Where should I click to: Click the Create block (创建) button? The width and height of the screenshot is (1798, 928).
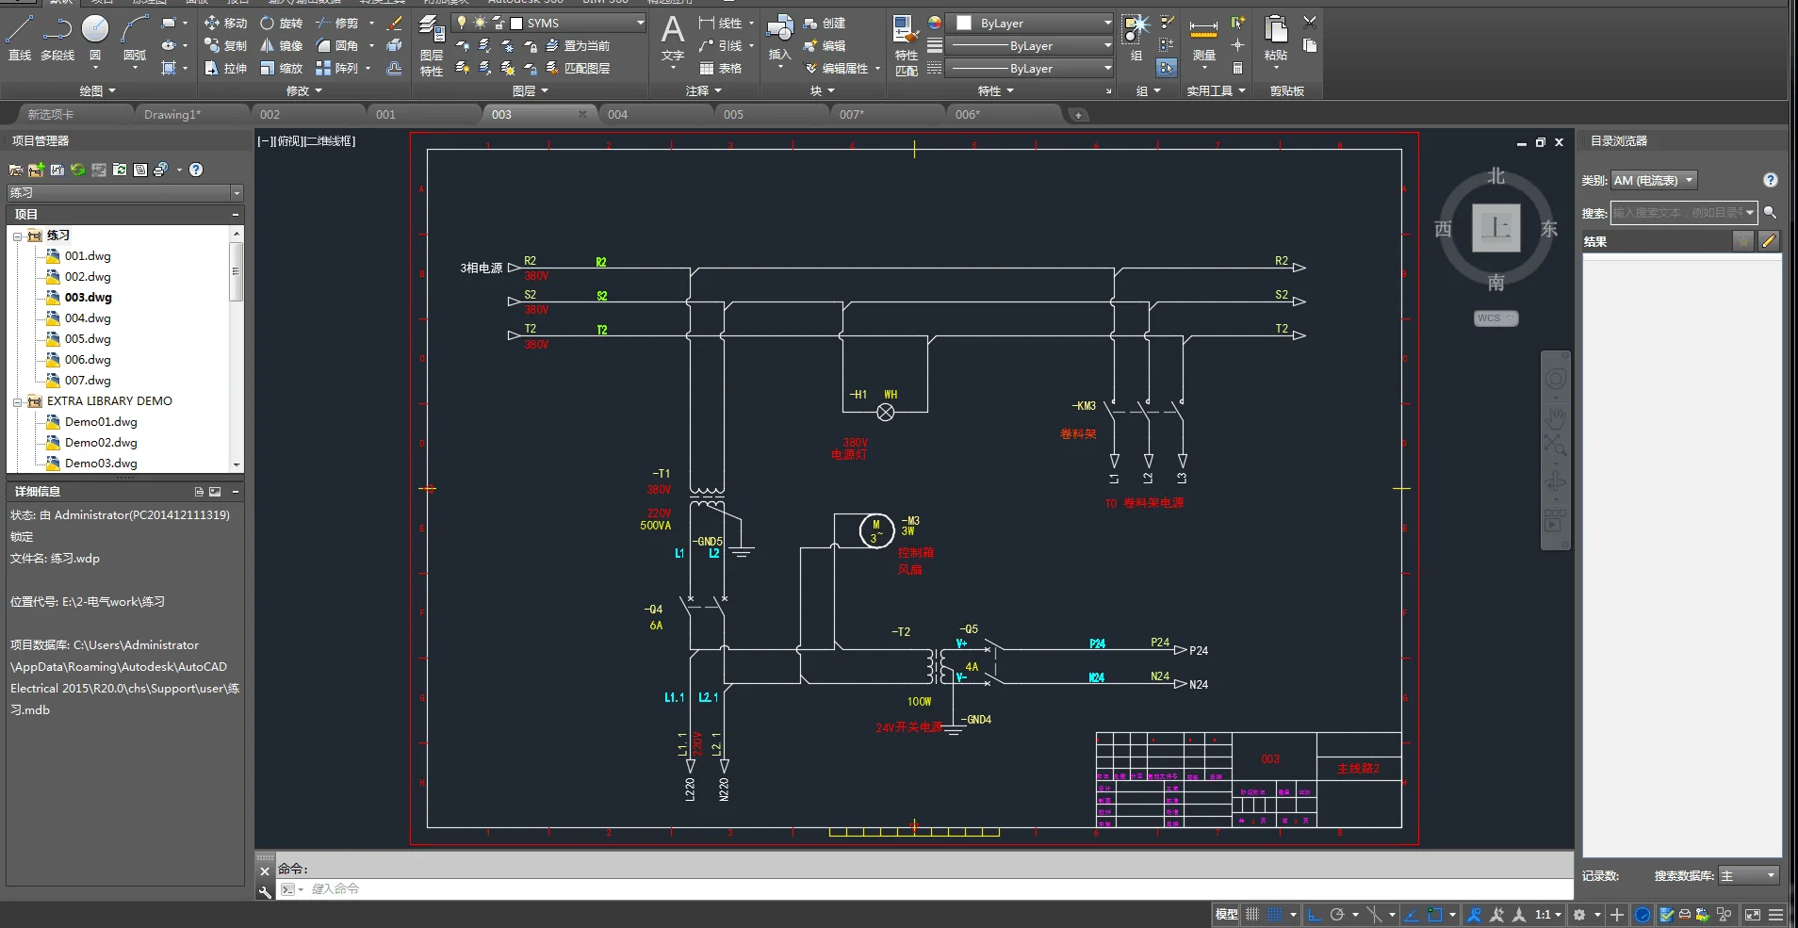pos(825,23)
